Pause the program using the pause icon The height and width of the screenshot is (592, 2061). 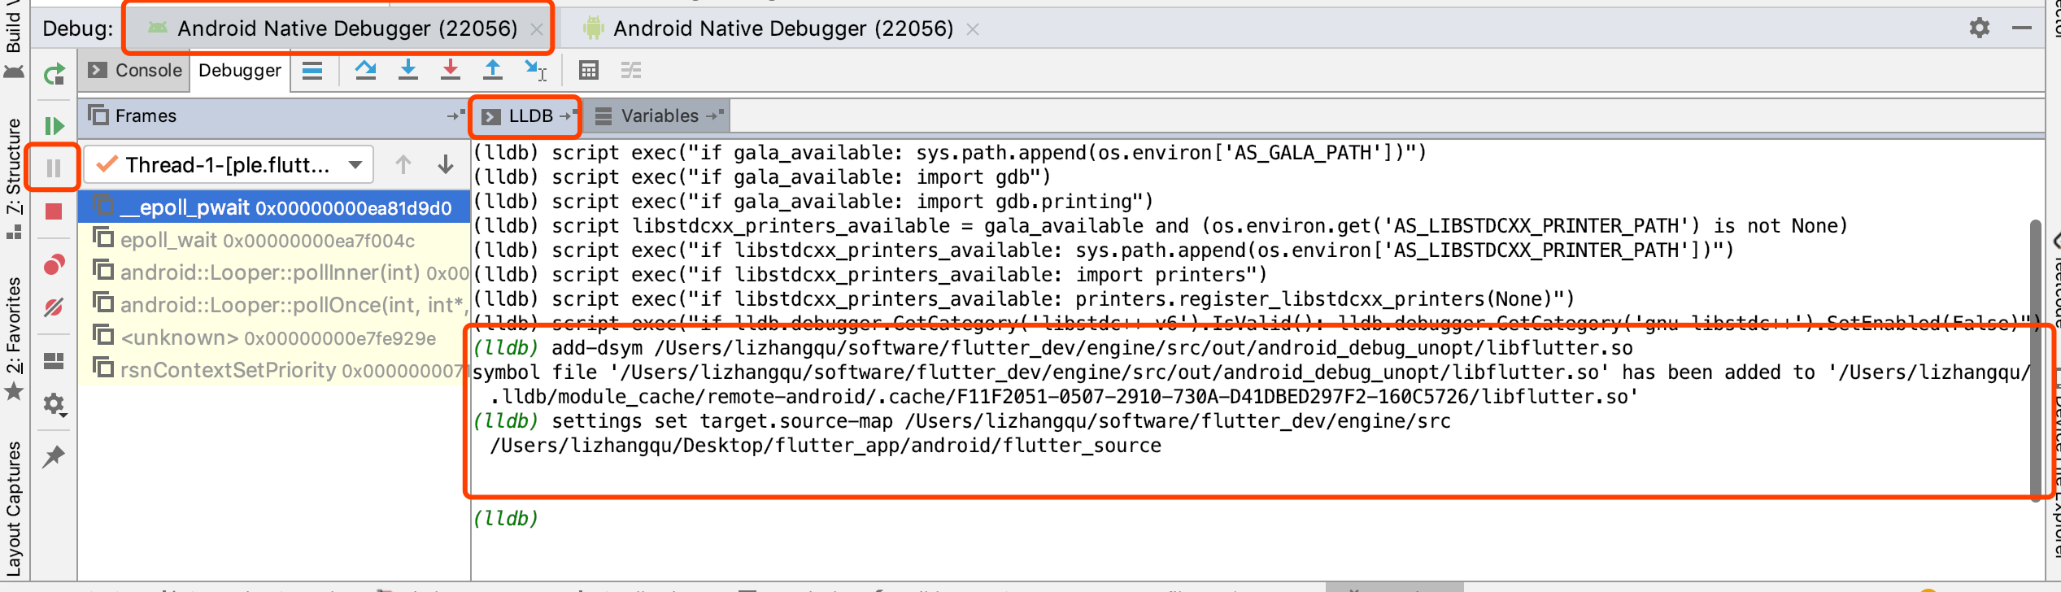54,168
